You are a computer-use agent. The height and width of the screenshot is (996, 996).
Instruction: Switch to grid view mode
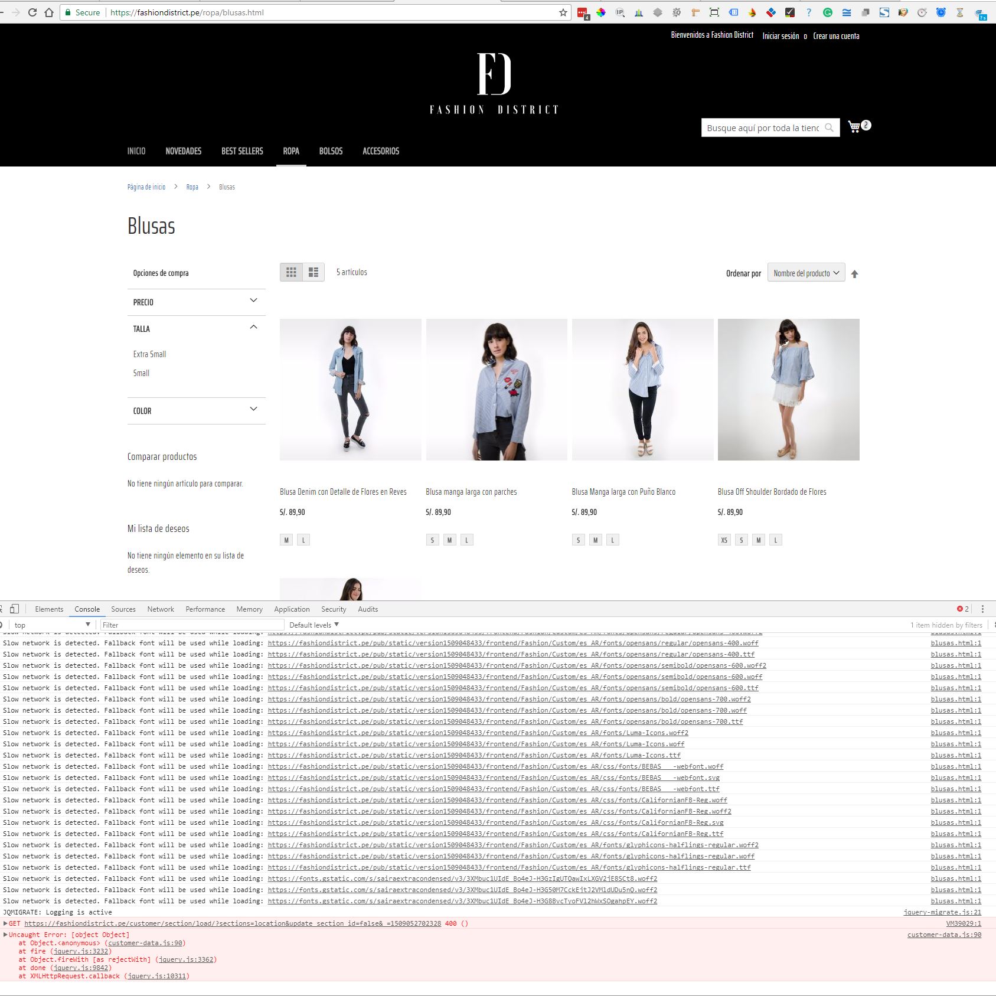coord(291,272)
